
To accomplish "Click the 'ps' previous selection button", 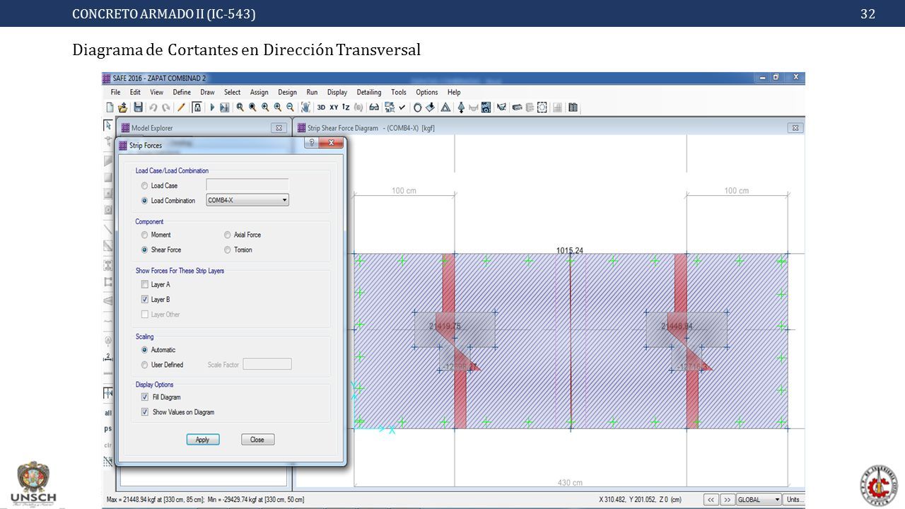I will (108, 428).
